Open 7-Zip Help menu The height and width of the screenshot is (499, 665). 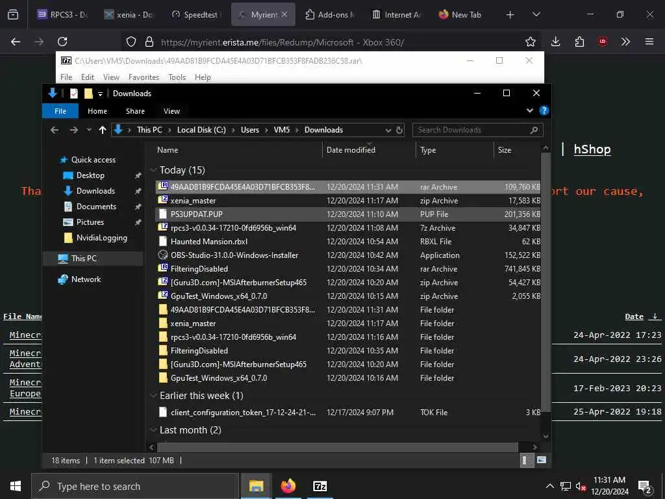tap(203, 77)
